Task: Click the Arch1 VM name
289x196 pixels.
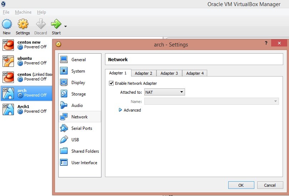Action: tap(23, 107)
